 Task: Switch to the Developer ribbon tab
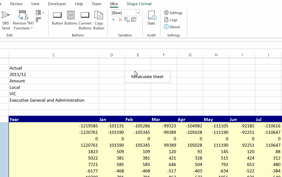pyautogui.click(x=57, y=4)
